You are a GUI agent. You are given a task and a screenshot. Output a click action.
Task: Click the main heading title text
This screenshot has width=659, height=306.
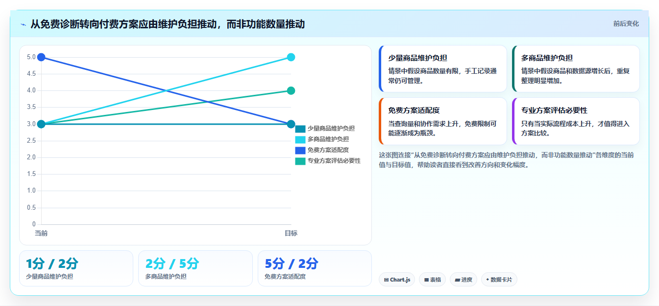[168, 24]
